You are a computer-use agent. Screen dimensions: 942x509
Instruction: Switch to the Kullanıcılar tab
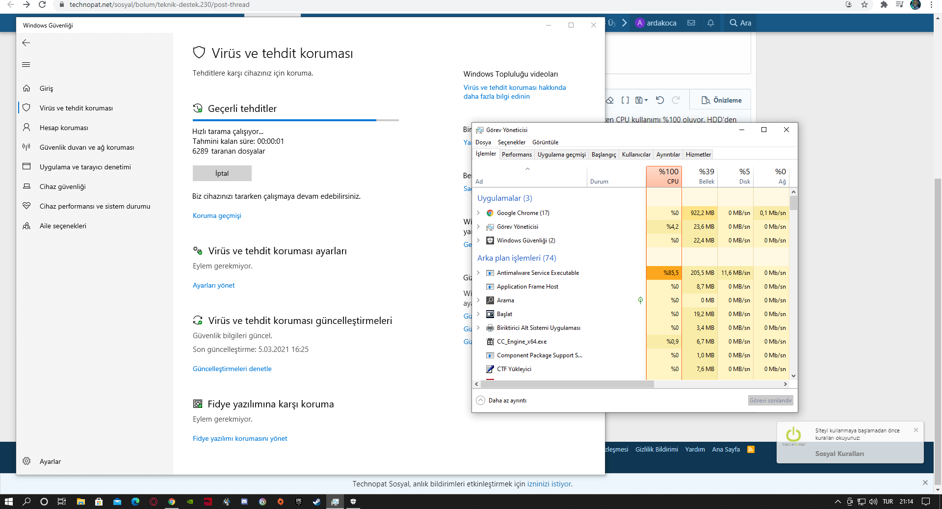[x=636, y=155]
